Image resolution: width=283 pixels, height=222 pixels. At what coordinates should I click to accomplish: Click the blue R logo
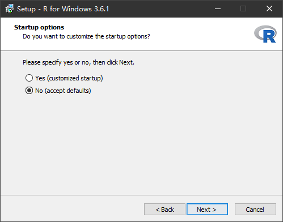point(265,34)
